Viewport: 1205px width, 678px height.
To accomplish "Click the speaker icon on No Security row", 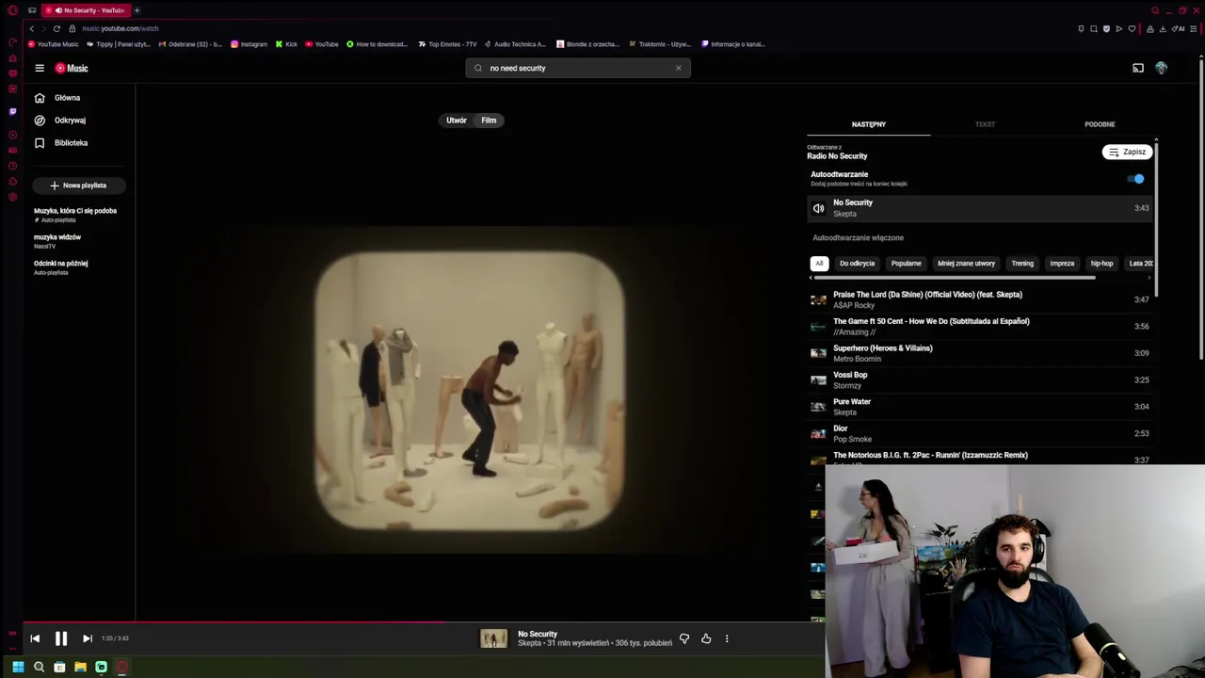I will [818, 208].
